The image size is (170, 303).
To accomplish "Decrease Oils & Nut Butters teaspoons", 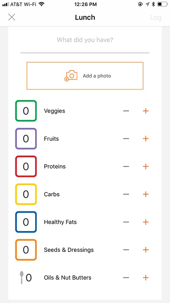I will click(126, 278).
